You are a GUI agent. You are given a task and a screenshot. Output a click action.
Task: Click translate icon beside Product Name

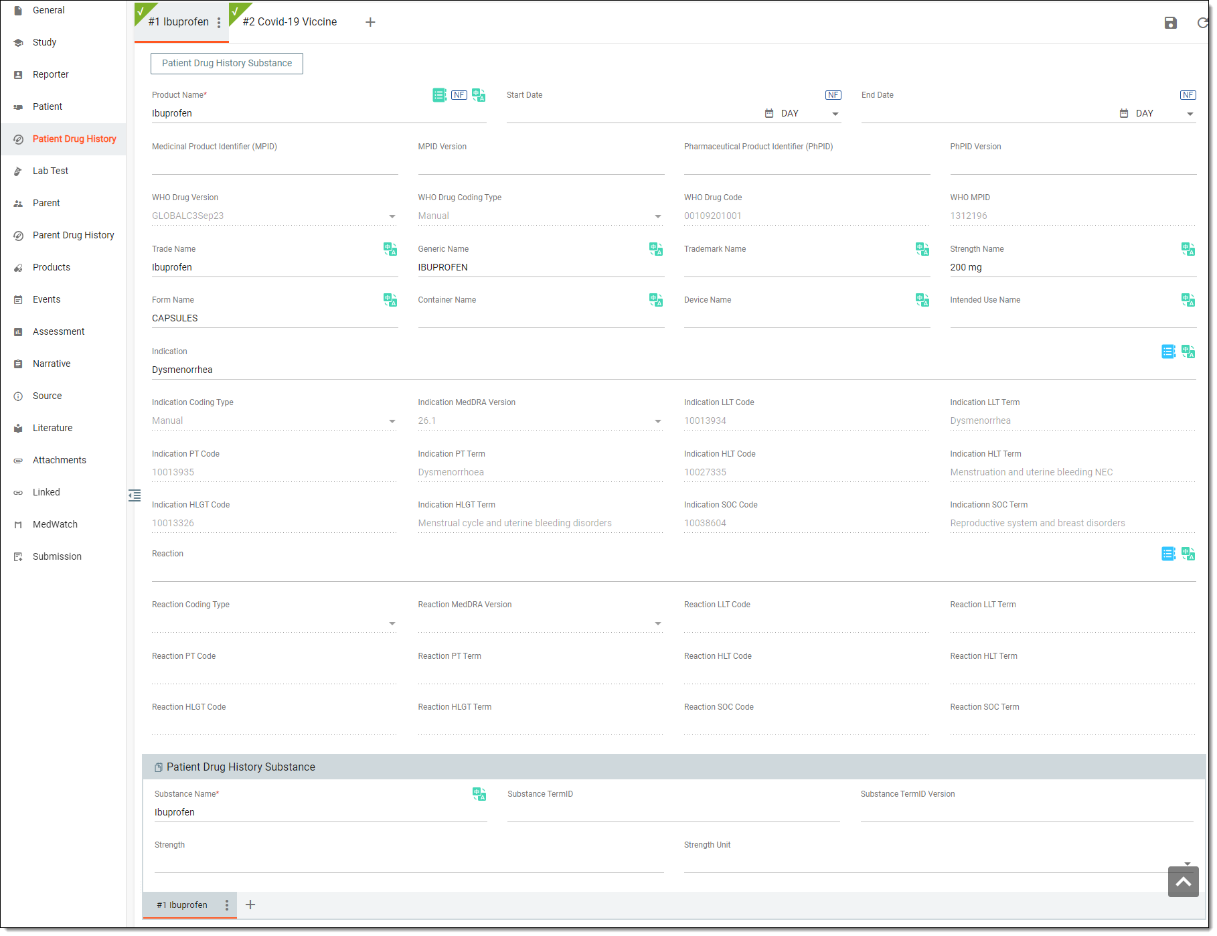(x=479, y=95)
